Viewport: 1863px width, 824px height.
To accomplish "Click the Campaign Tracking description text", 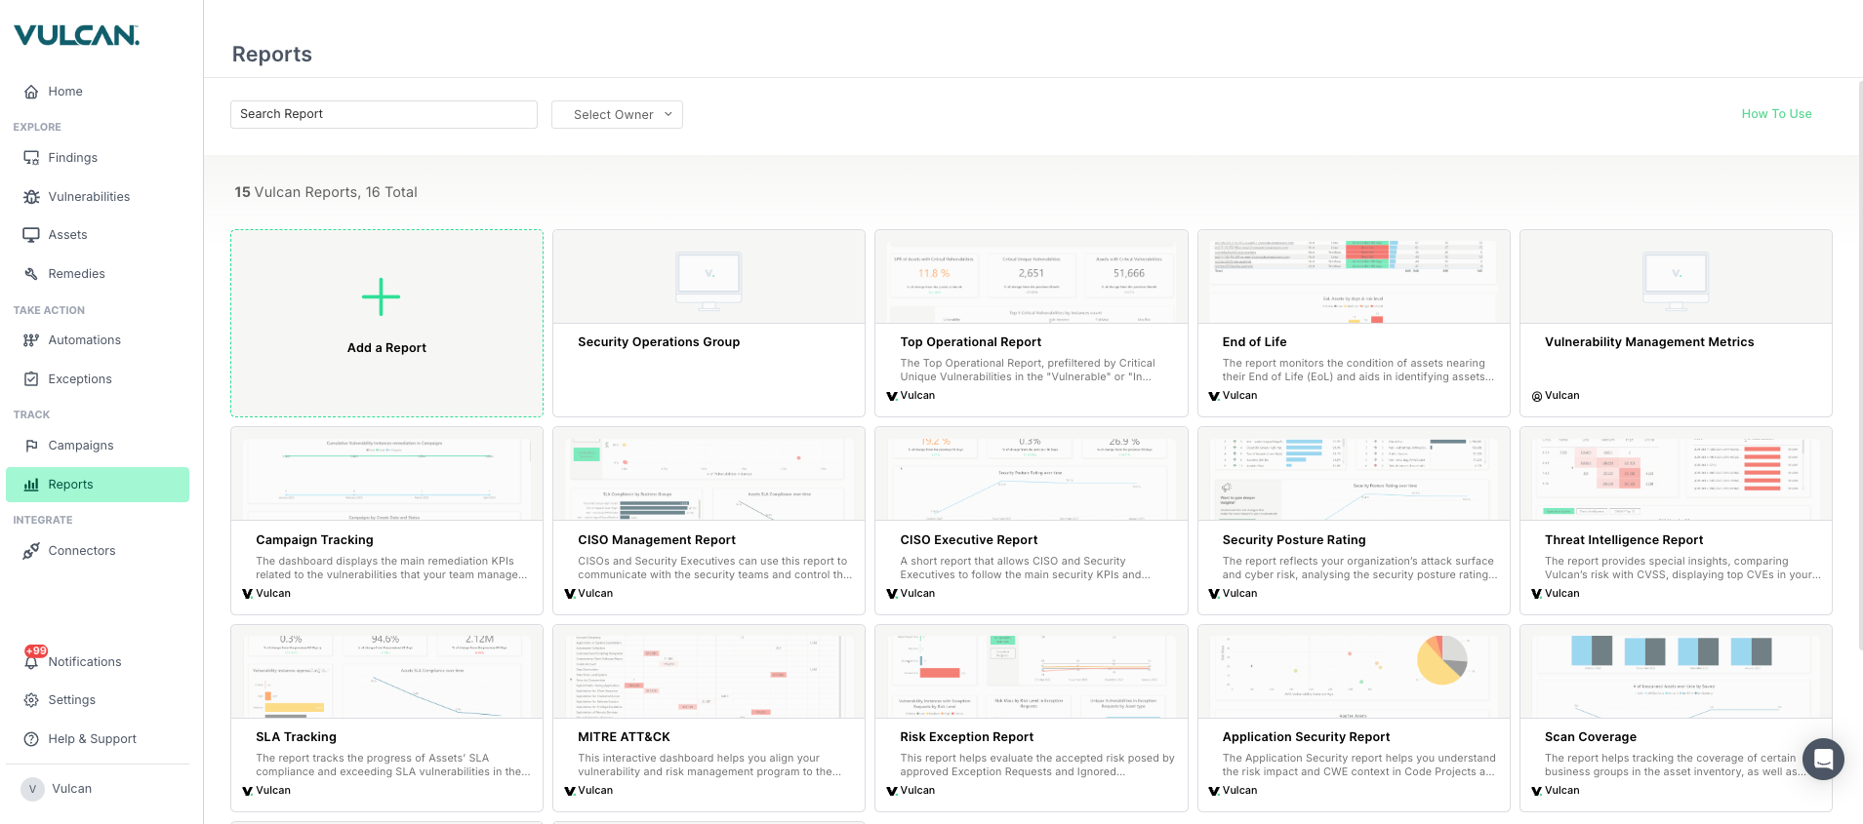I will pos(391,569).
